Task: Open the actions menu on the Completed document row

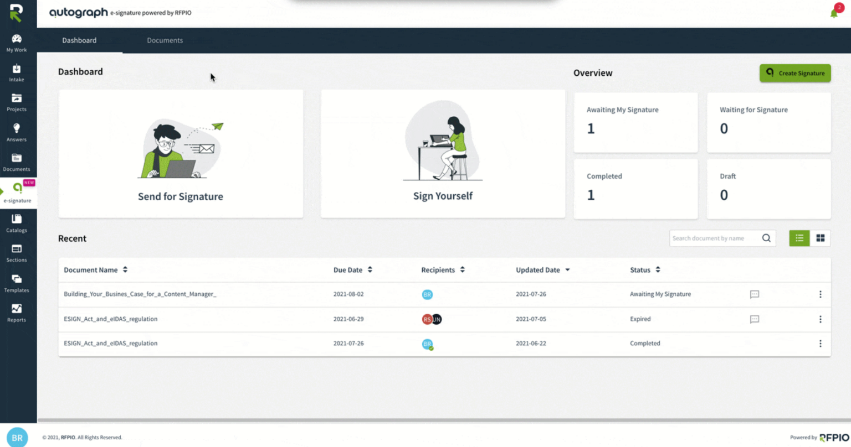Action: coord(821,343)
